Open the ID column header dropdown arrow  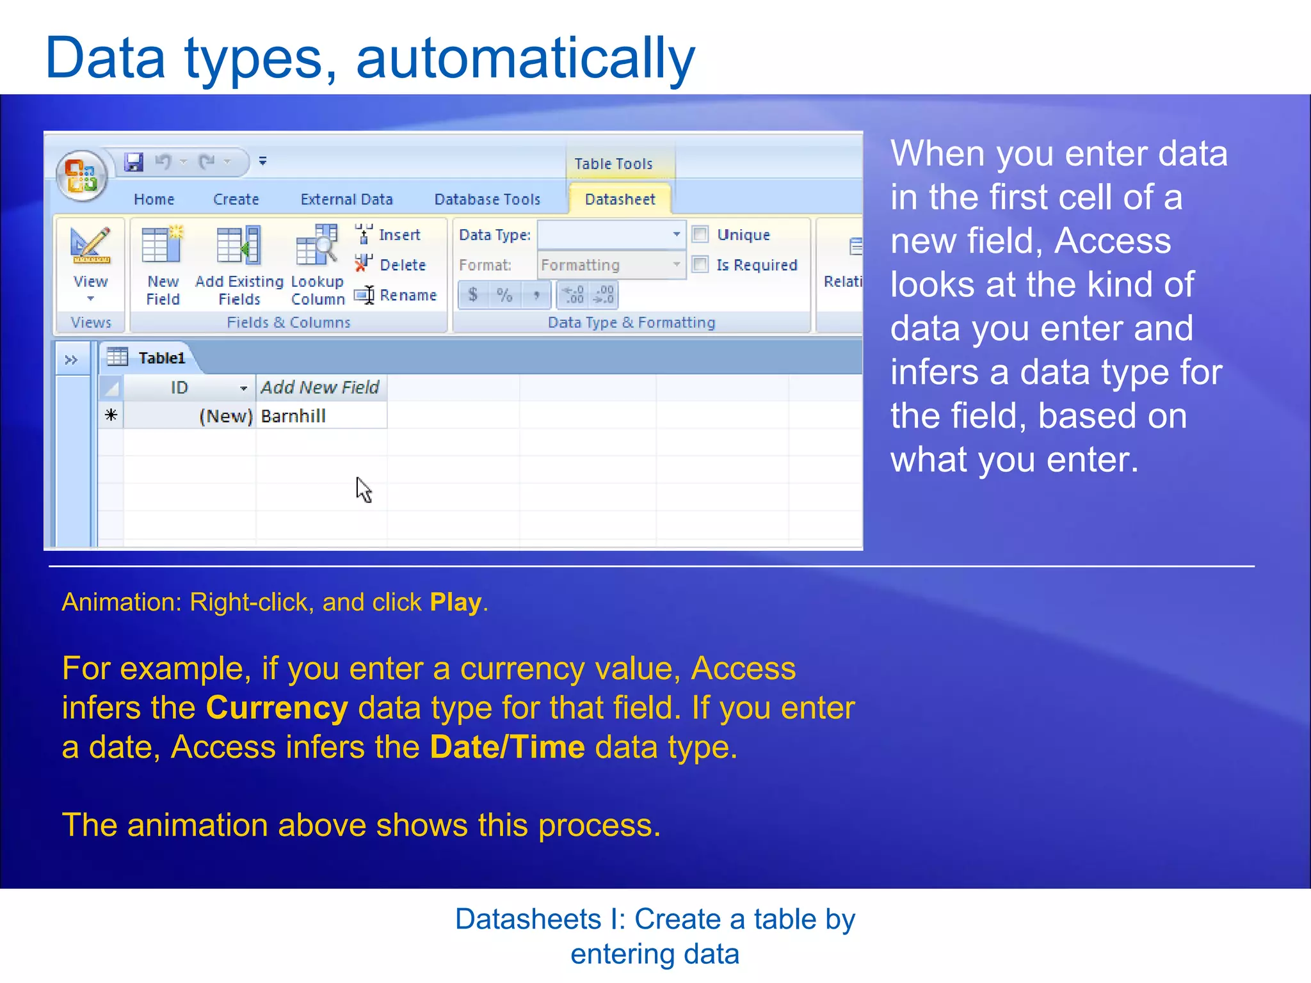243,388
